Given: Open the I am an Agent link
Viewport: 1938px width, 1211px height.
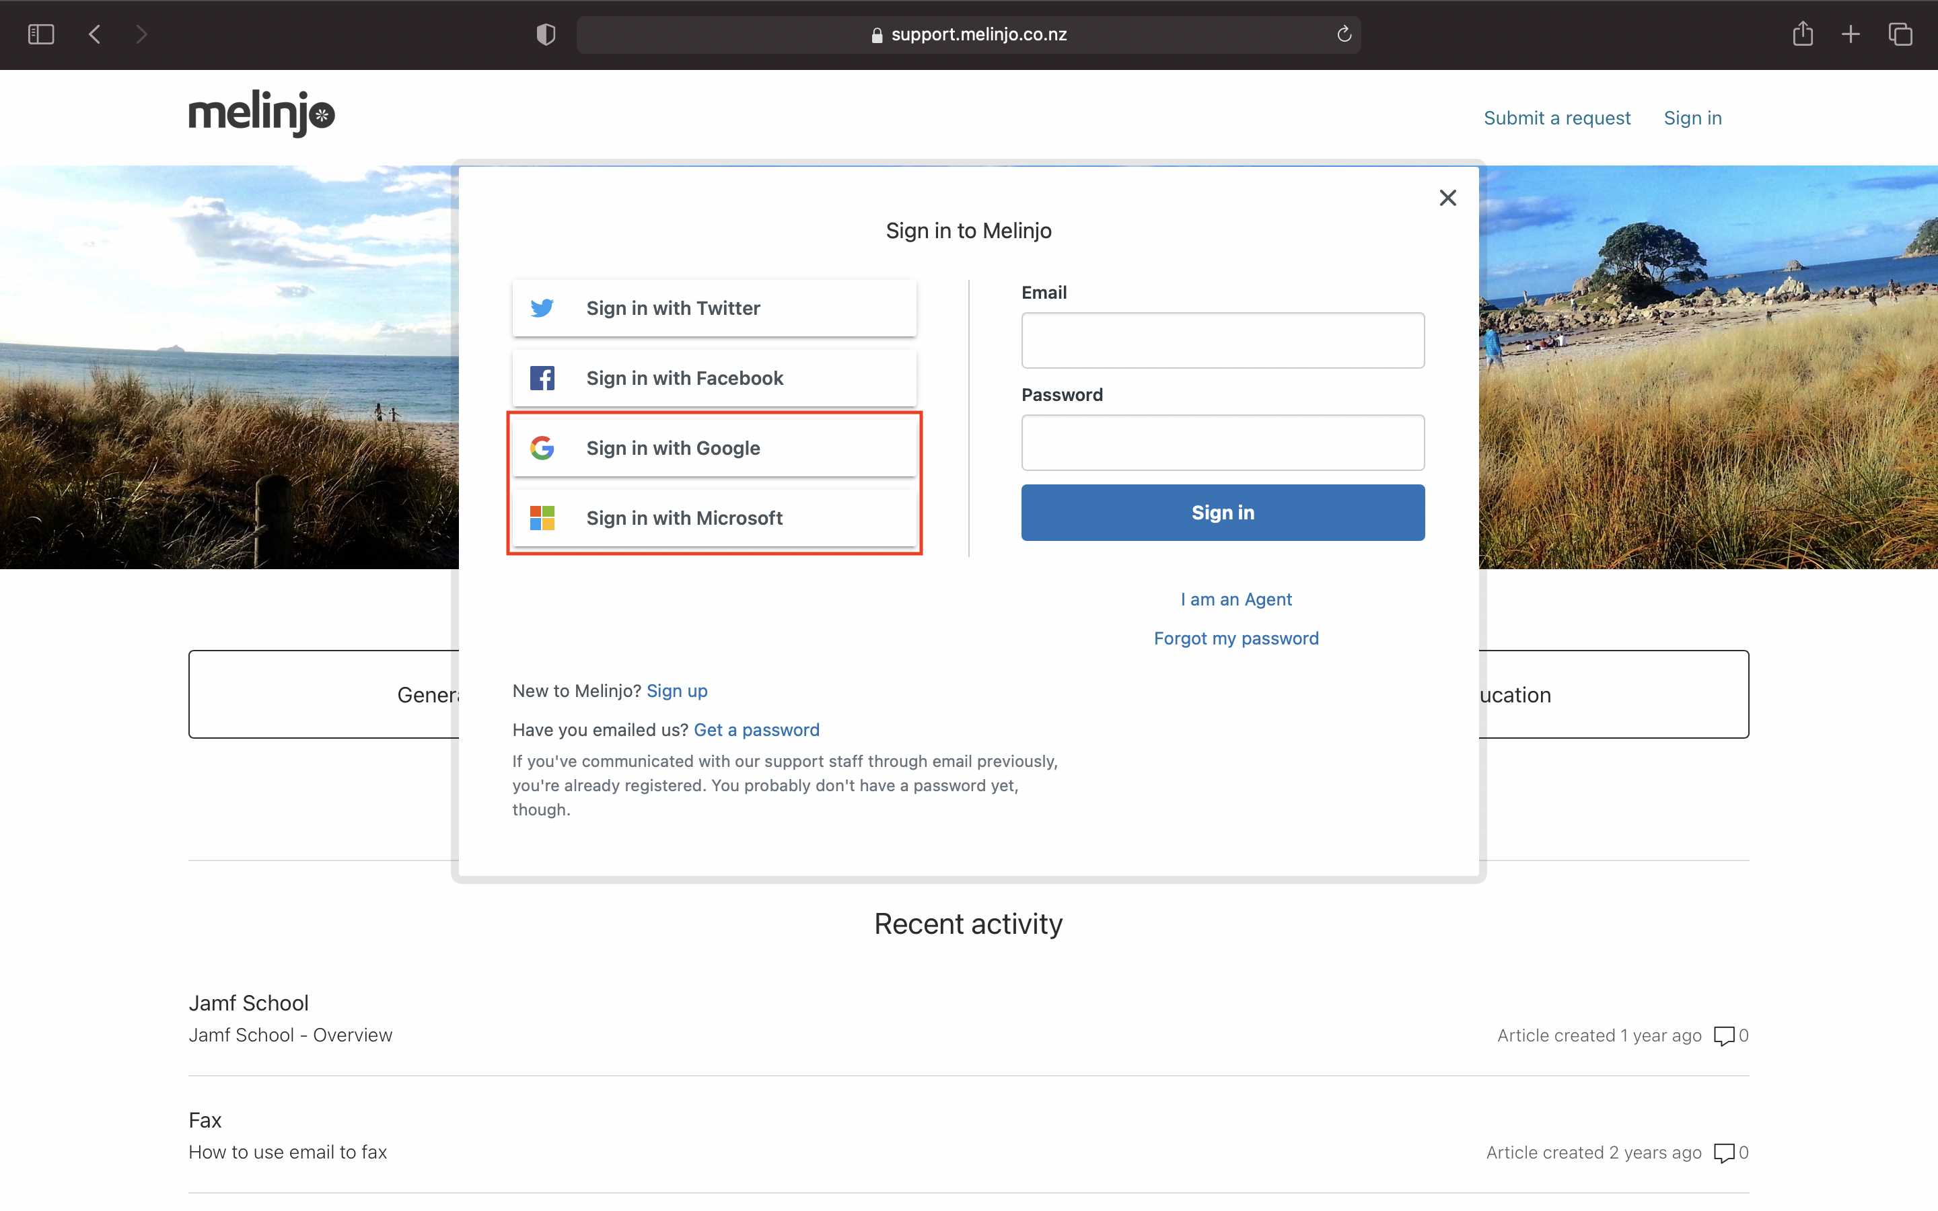Looking at the screenshot, I should 1235,599.
